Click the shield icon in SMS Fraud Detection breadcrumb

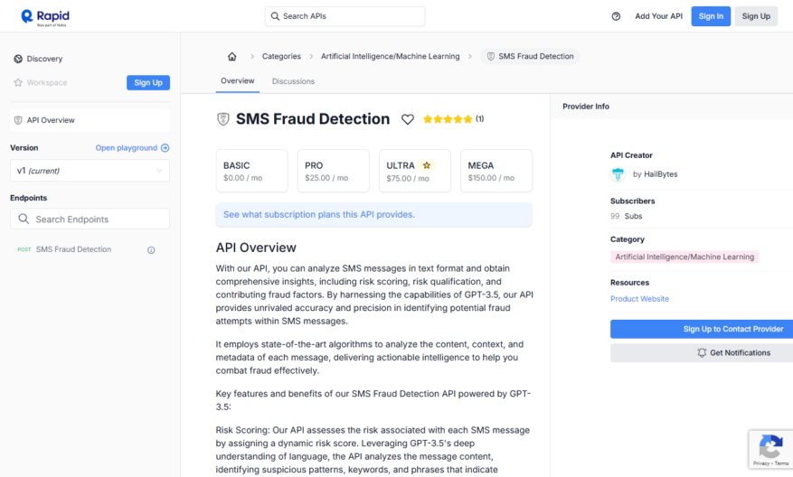491,56
